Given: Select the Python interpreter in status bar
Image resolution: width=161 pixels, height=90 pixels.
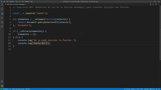Looking at the screenshot, I should click(18, 89).
